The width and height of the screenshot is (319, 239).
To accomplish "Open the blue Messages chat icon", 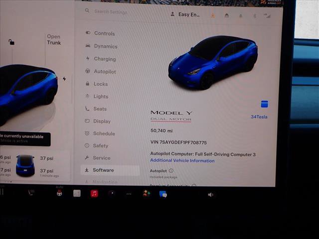I will [163, 194].
